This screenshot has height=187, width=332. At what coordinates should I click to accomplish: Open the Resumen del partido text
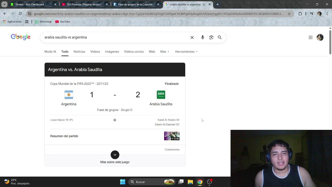[x=64, y=136]
